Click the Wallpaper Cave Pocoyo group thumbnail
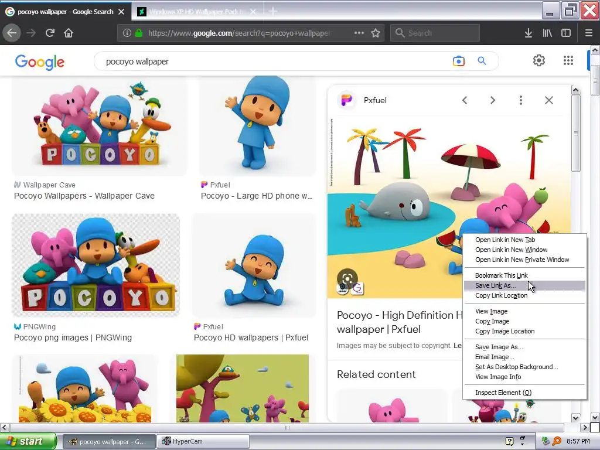The height and width of the screenshot is (450, 600). coord(99,126)
